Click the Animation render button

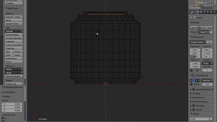(201, 28)
